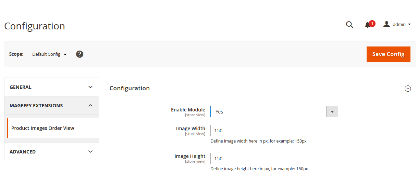418x188 pixels.
Task: Collapse the MAGEEFY EXTENSIONS group
Action: coord(51,106)
